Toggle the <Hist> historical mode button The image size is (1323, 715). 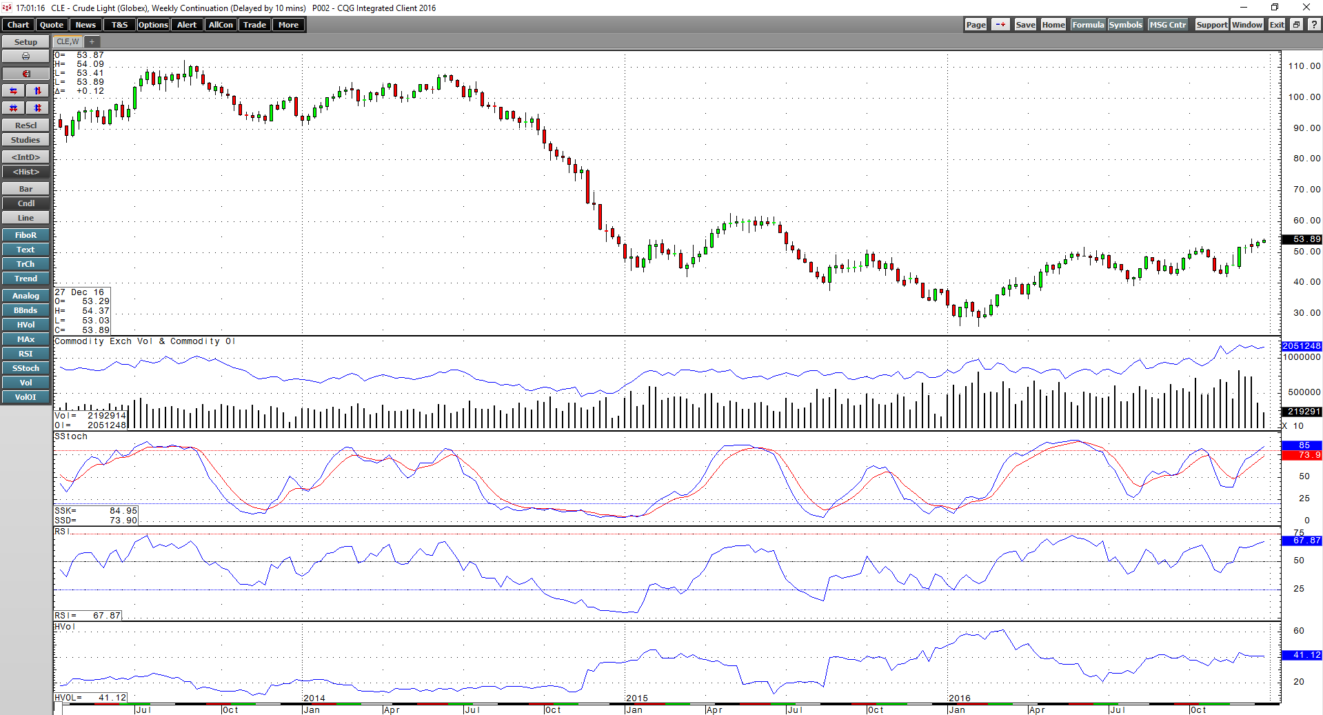coord(26,172)
